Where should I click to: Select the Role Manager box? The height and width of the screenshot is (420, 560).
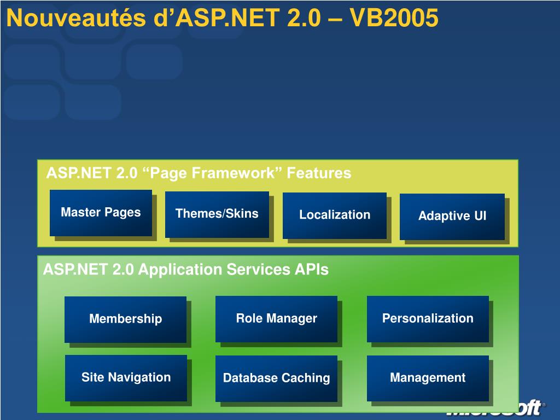point(276,319)
